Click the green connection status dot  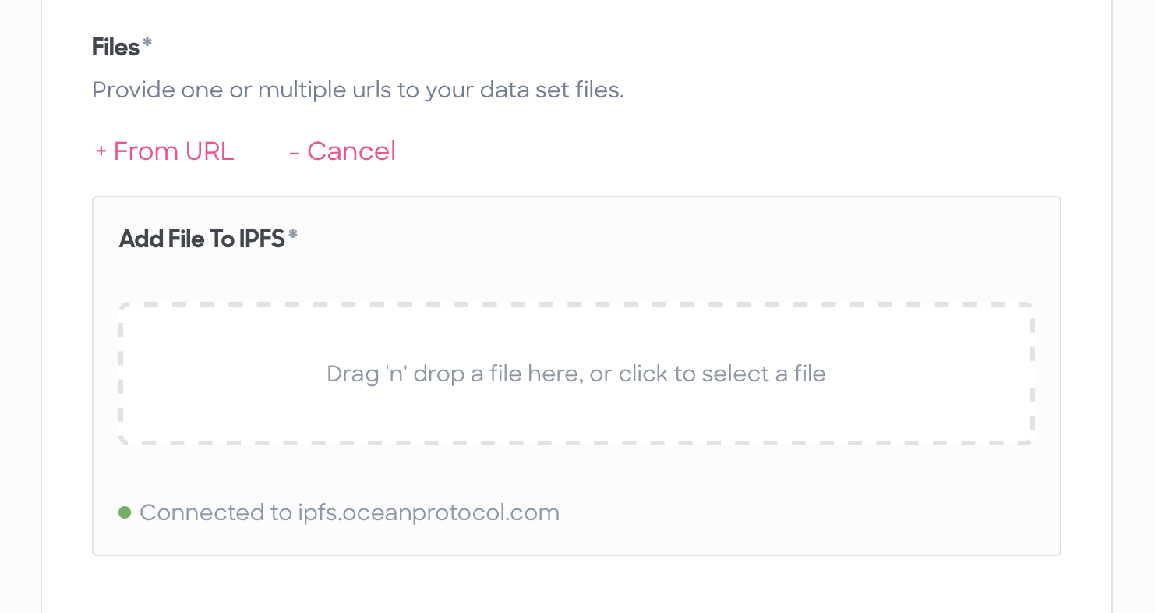[x=125, y=512]
